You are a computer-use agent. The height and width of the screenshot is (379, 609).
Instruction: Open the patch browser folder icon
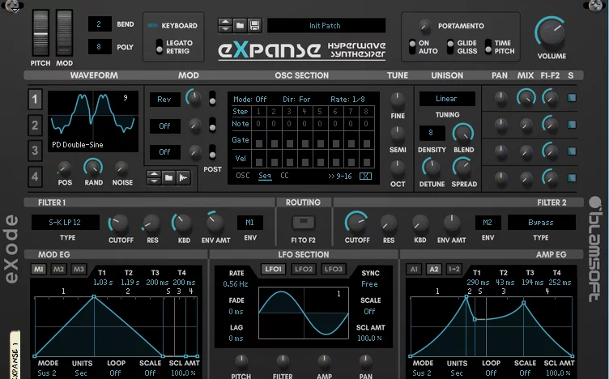point(240,26)
